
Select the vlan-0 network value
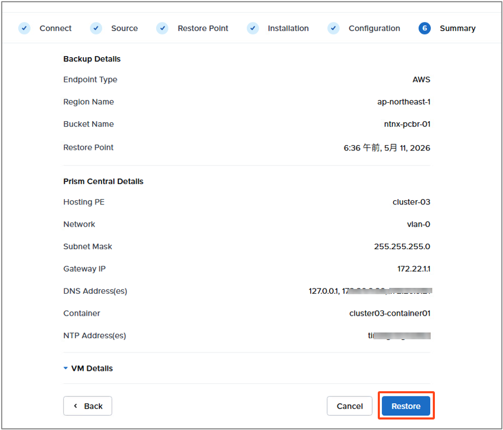pos(418,224)
